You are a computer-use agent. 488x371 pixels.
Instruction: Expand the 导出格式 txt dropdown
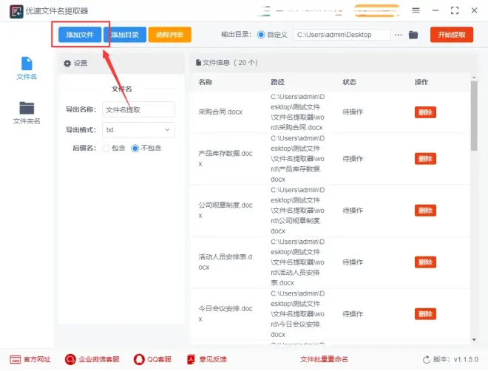tap(138, 130)
